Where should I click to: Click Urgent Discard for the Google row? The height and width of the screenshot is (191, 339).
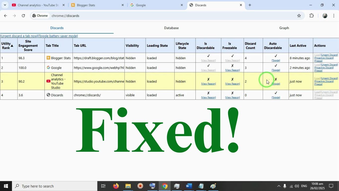pyautogui.click(x=329, y=65)
